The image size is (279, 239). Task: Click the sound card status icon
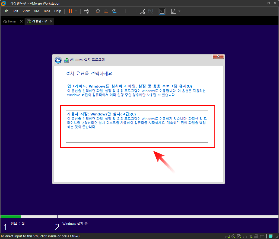251,236
